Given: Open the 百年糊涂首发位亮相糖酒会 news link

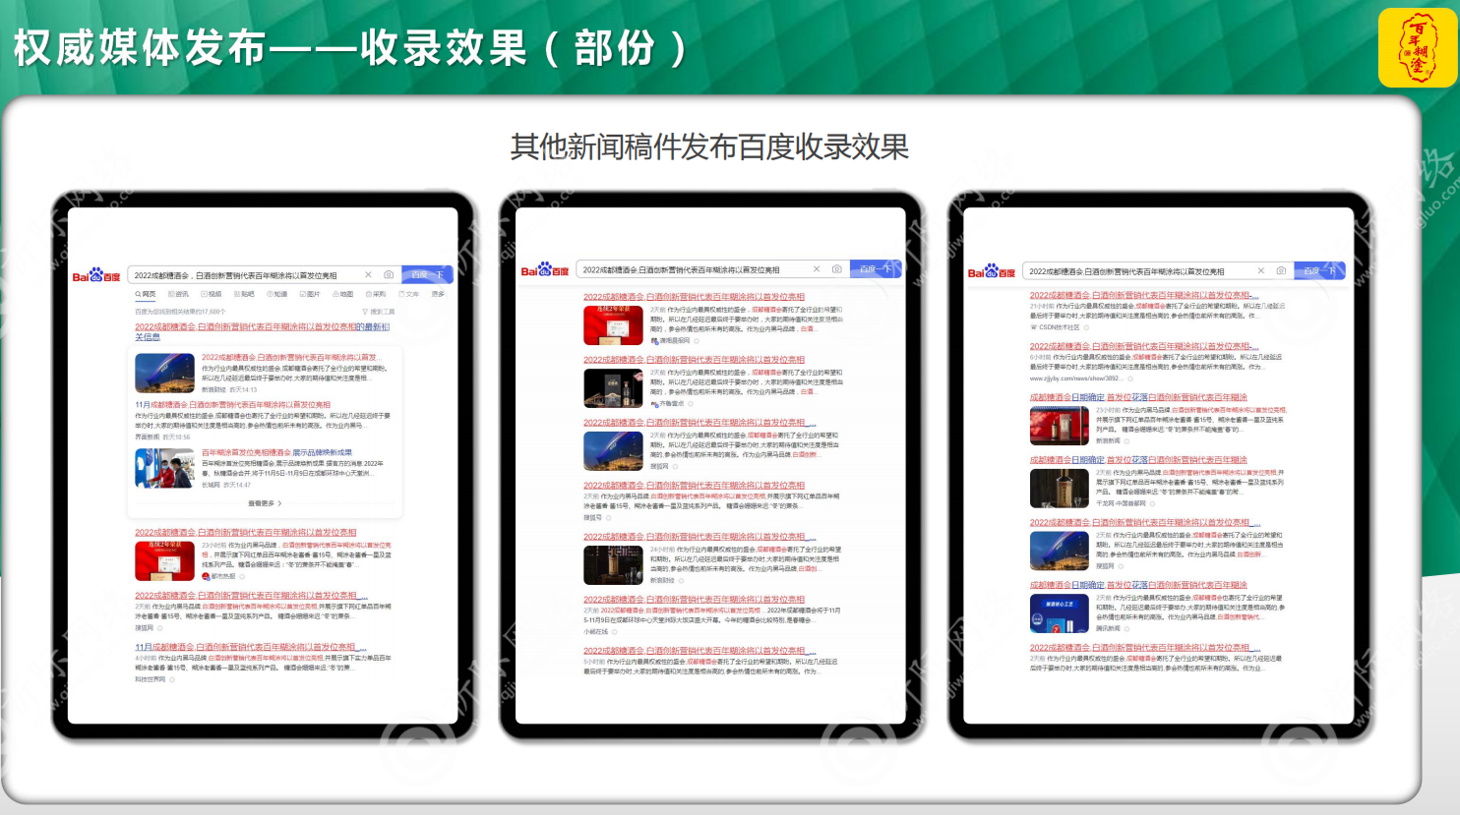Looking at the screenshot, I should [x=276, y=453].
